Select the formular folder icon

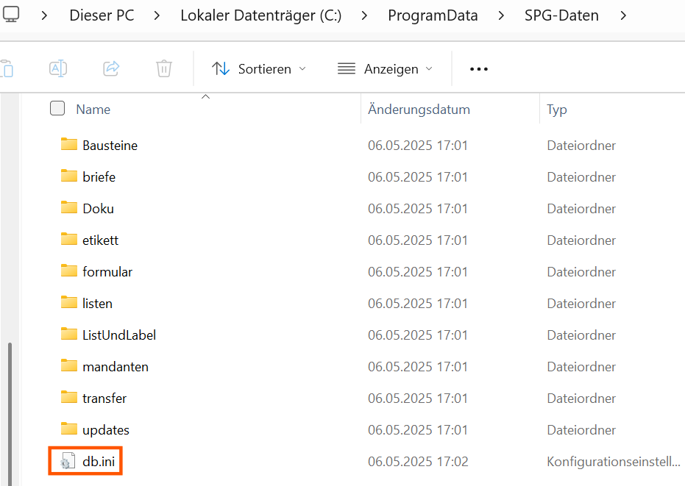coord(69,271)
